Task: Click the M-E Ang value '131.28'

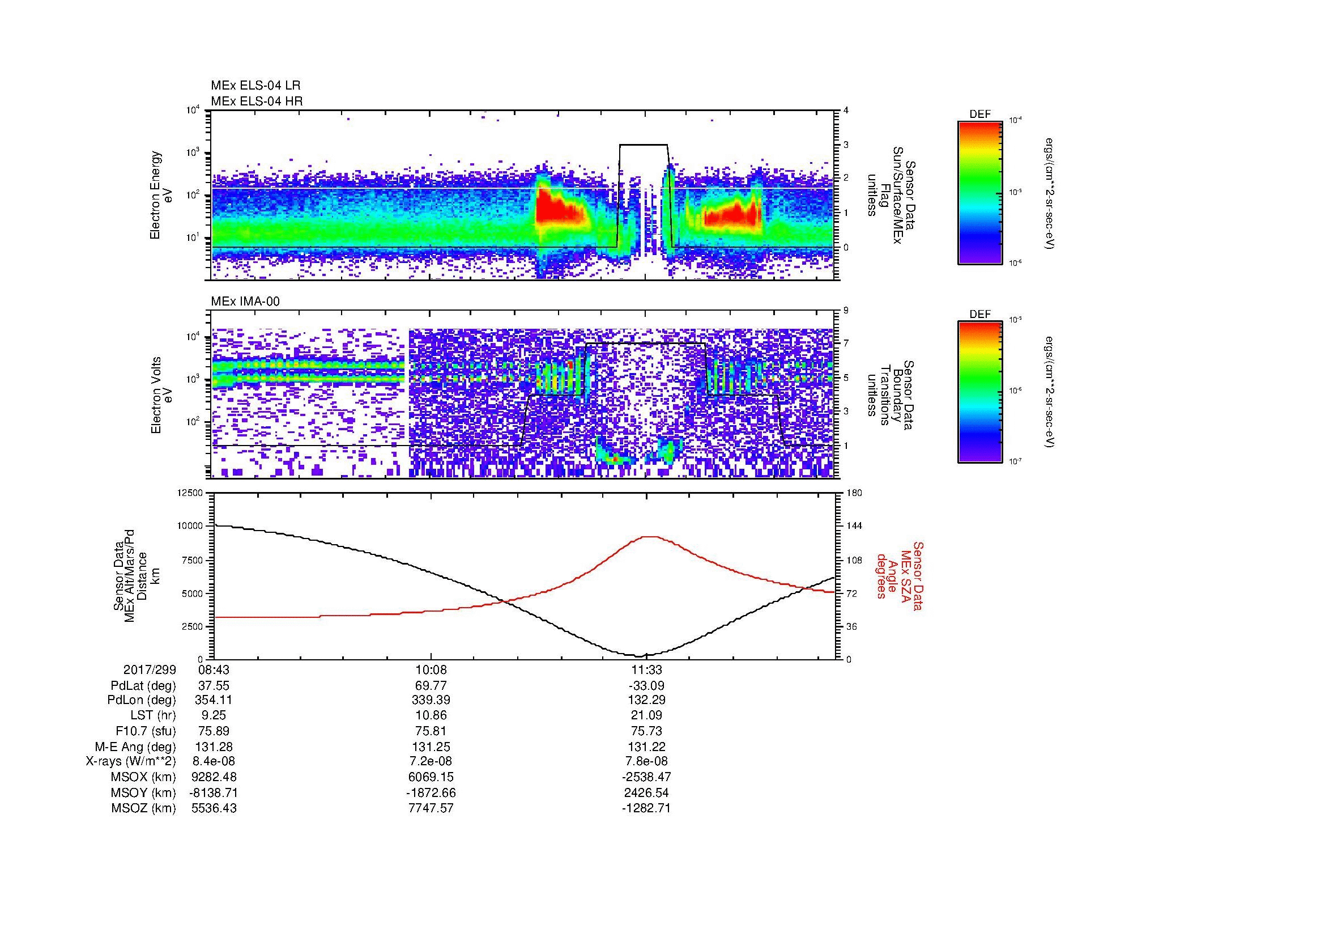Action: pyautogui.click(x=214, y=747)
